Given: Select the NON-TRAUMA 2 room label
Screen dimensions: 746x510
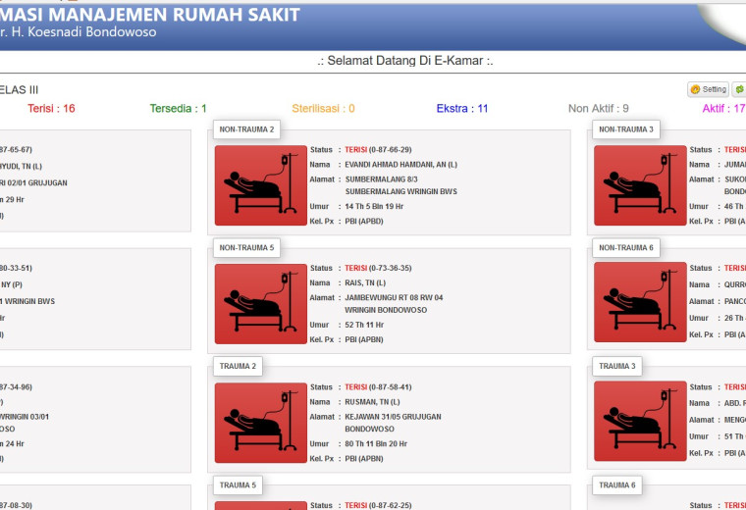Looking at the screenshot, I should coord(246,129).
